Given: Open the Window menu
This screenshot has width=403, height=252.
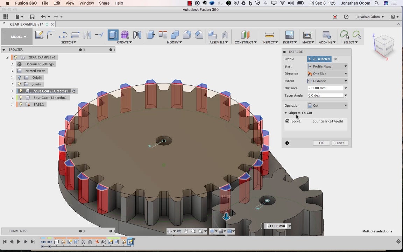Looking at the screenshot, I should pos(86,3).
